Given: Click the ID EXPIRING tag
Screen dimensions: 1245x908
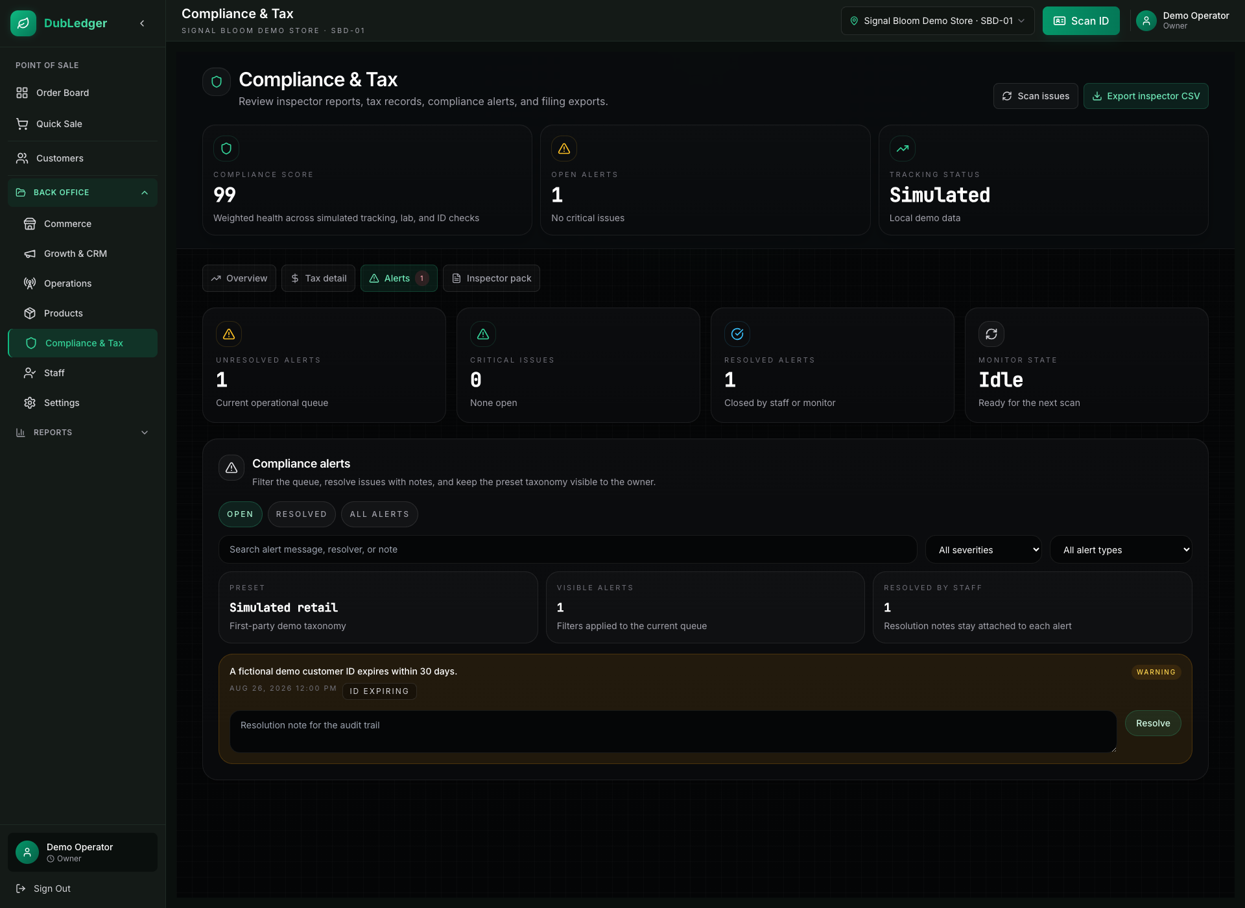Looking at the screenshot, I should tap(379, 691).
